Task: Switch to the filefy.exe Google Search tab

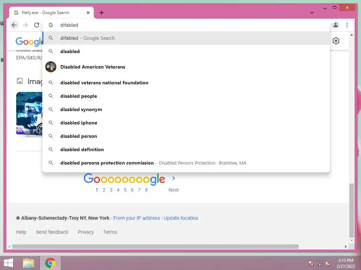Action: point(51,13)
